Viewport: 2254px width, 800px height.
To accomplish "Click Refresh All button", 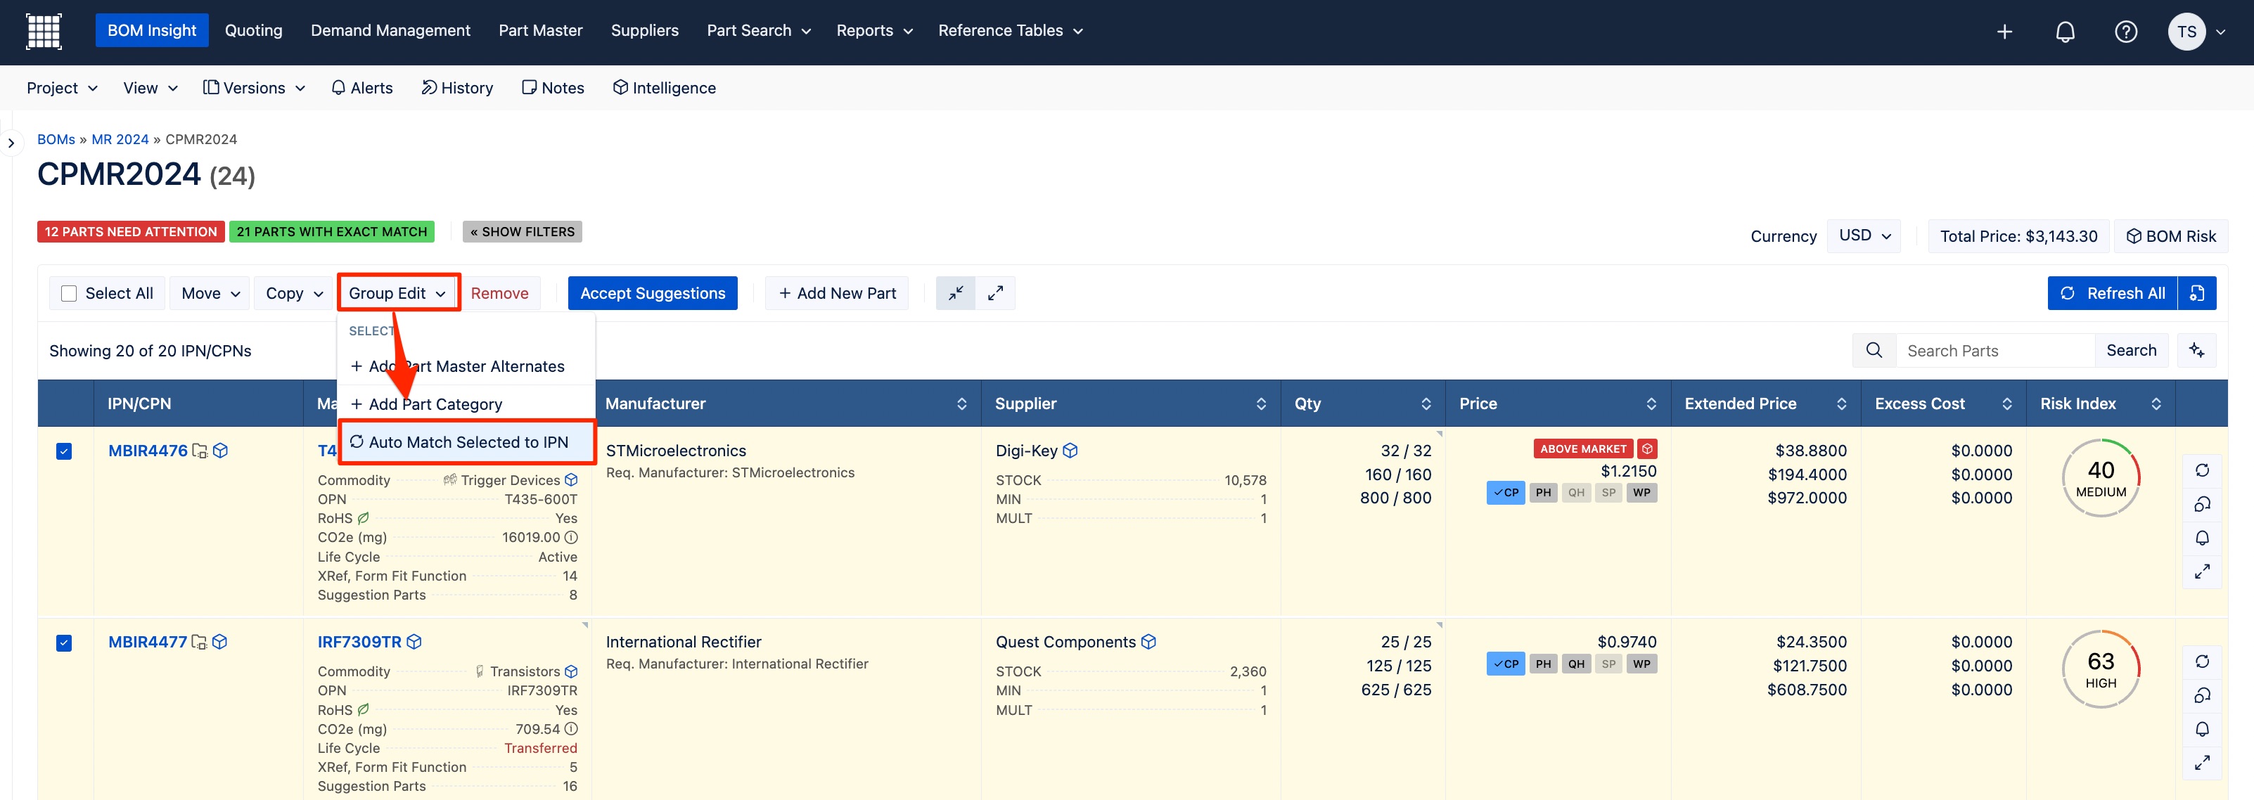I will click(x=2112, y=294).
